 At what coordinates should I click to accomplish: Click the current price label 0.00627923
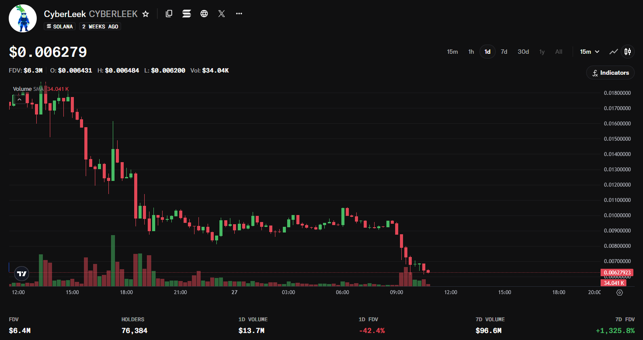tap(617, 273)
